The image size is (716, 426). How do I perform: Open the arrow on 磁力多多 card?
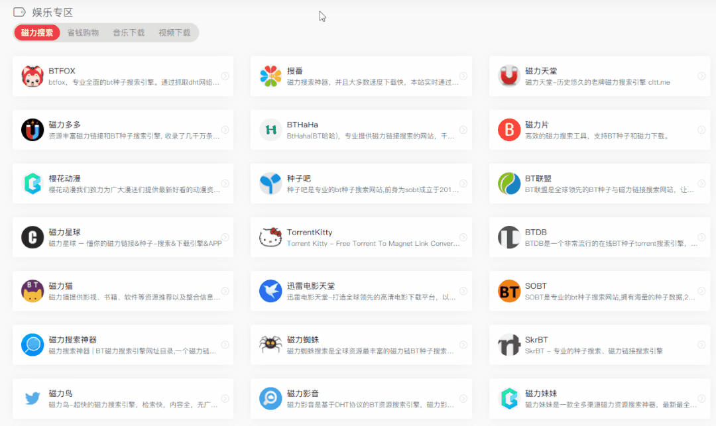click(x=225, y=130)
